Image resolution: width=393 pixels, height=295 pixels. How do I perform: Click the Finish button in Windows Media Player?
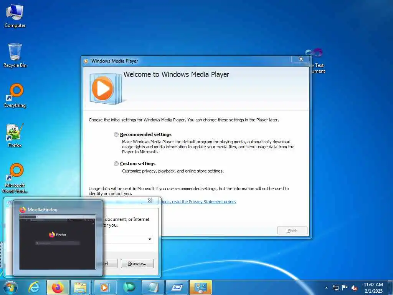(292, 230)
